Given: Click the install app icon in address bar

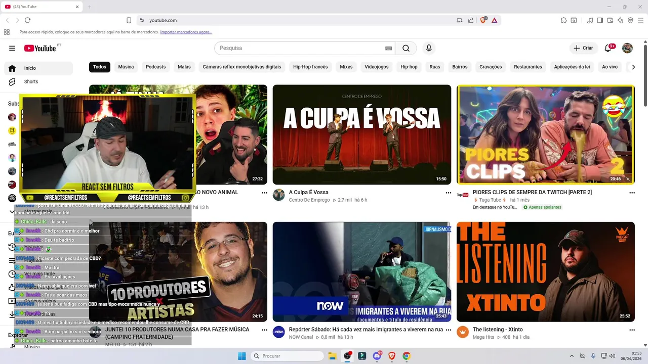Looking at the screenshot, I should pyautogui.click(x=460, y=20).
